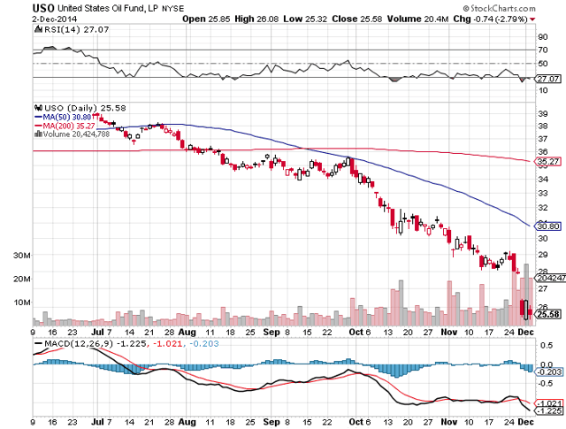Click the 30.80 MA(50) price tag
566x429 pixels.
click(x=547, y=226)
